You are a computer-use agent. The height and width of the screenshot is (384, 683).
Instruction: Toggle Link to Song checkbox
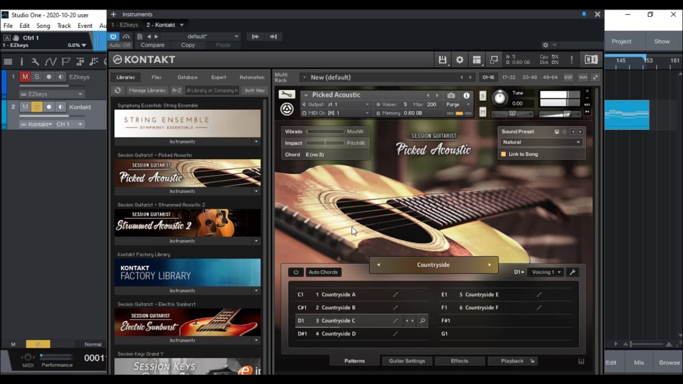[503, 154]
